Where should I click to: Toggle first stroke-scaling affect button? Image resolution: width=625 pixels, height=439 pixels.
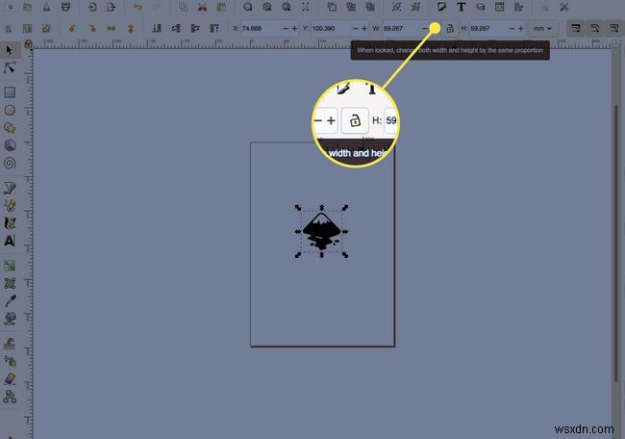click(576, 28)
